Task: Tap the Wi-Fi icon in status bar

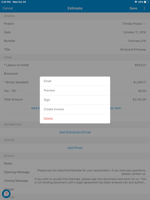Action: [136, 2]
